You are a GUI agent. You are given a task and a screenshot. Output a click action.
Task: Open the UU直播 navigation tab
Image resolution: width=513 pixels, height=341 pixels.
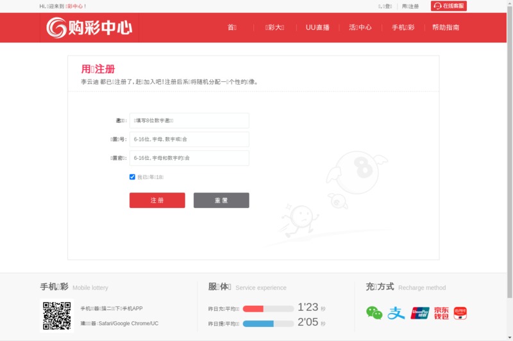pyautogui.click(x=317, y=28)
